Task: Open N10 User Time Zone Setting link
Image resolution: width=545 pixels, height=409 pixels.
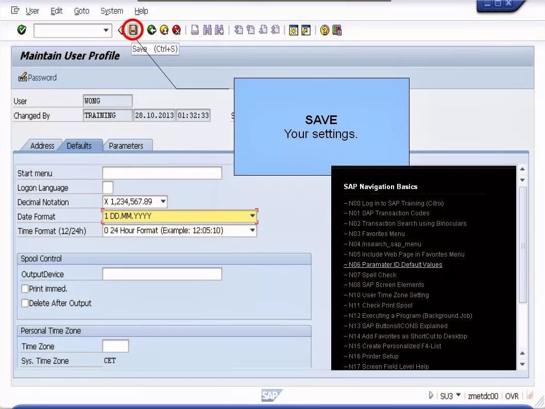Action: coord(386,295)
